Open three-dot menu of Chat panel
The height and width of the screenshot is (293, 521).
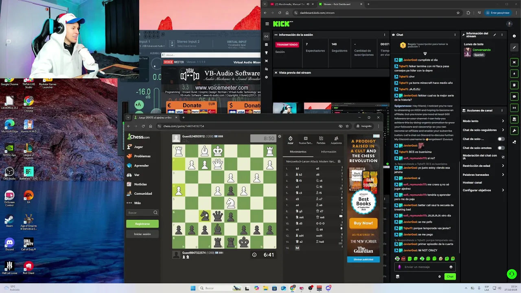455,35
